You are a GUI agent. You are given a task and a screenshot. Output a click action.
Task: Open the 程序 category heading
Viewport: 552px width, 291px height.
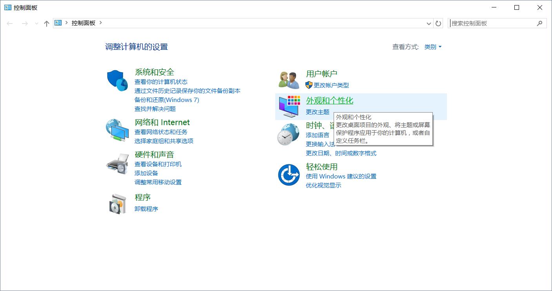143,197
